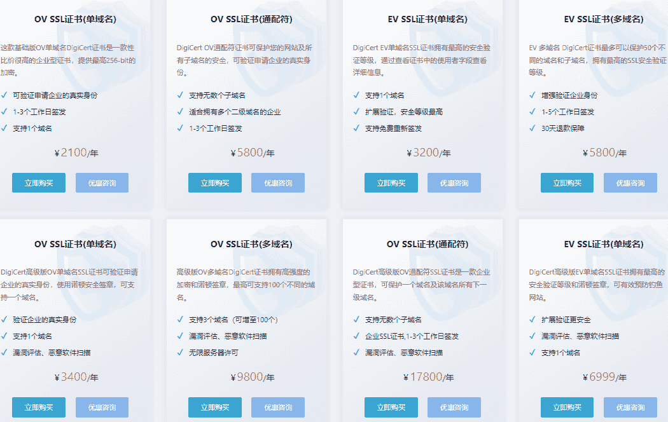Click 立即购买 on ¥3400 single-domain OV card
The image size is (668, 422).
tap(38, 407)
